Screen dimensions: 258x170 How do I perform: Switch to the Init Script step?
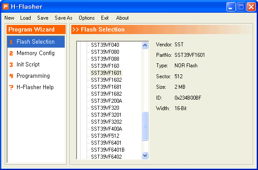click(36, 64)
